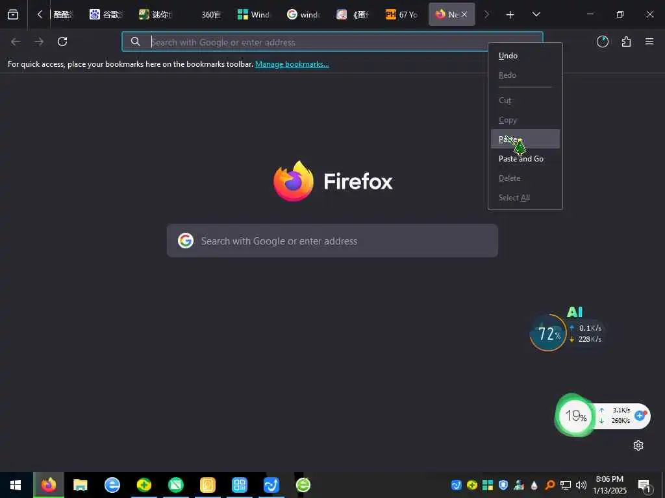Screen dimensions: 665x498
Task: Choose Delete from the context menu
Action: click(525, 178)
